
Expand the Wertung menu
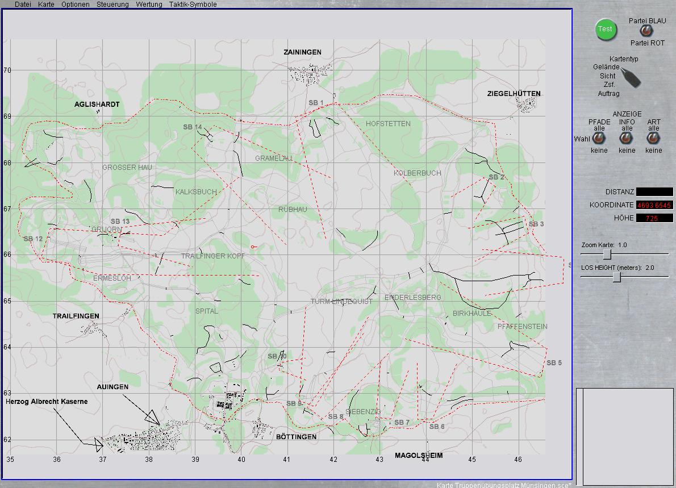149,4
